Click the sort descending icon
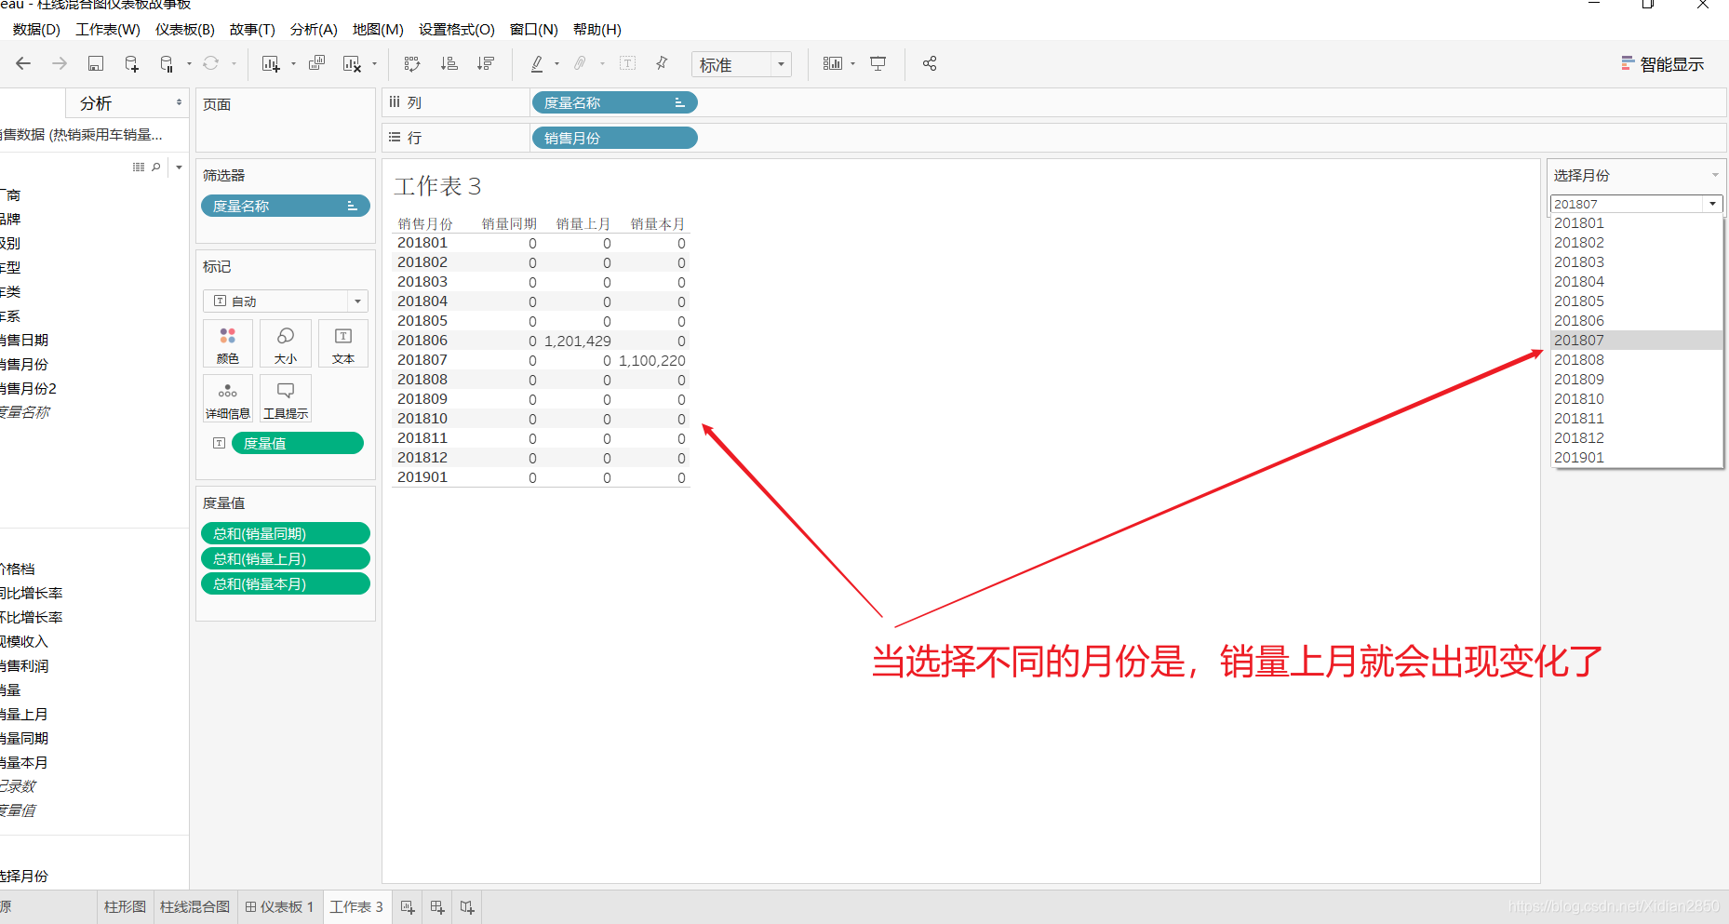The image size is (1729, 924). [486, 63]
